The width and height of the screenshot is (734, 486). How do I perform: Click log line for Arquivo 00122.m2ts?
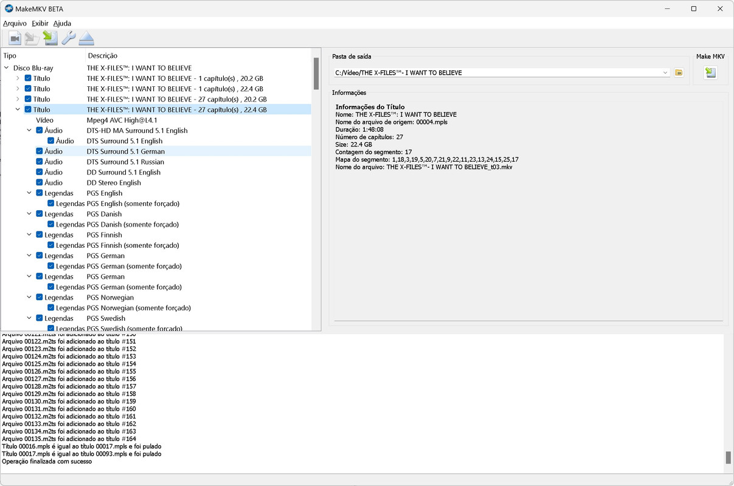click(x=69, y=341)
